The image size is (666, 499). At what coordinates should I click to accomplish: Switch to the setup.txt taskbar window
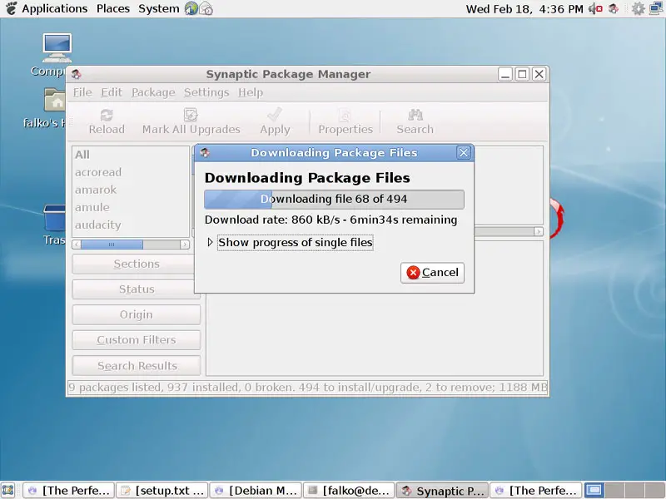162,491
